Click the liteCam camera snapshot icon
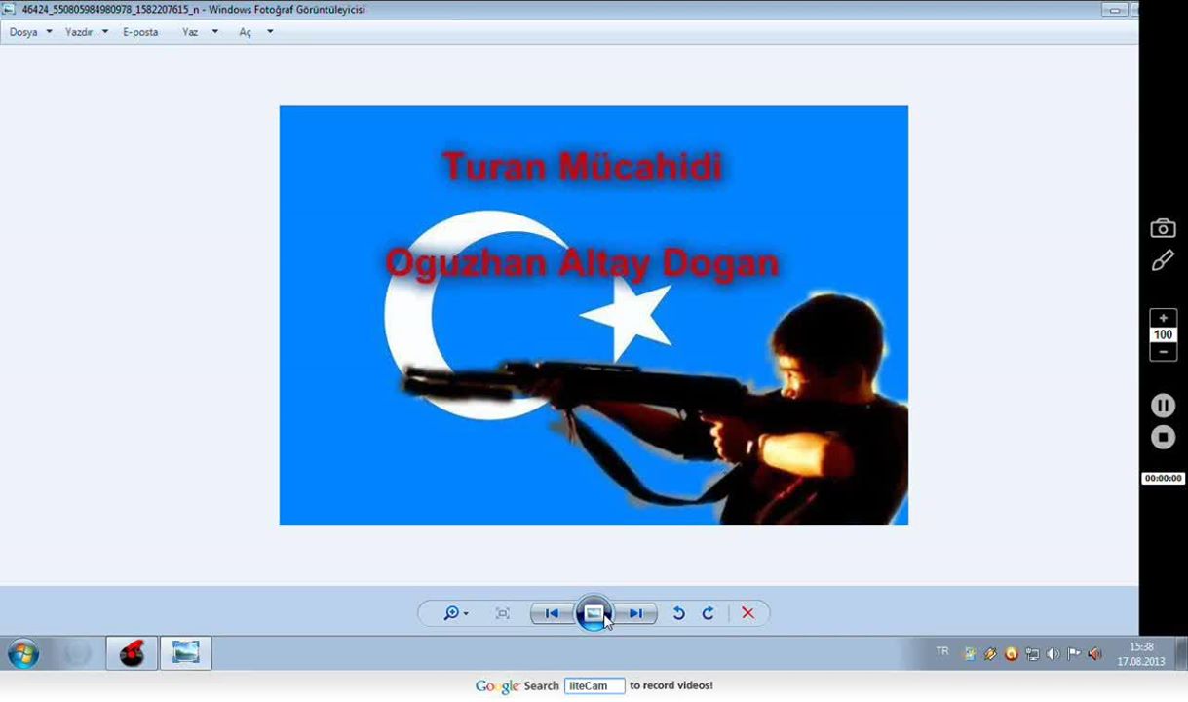 click(x=1163, y=228)
